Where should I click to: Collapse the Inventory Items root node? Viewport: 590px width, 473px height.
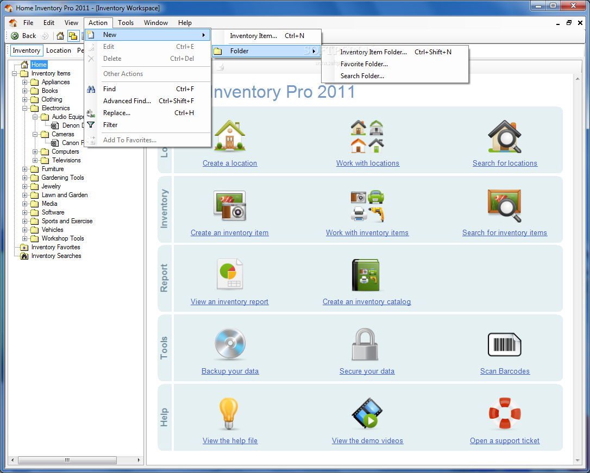point(14,73)
